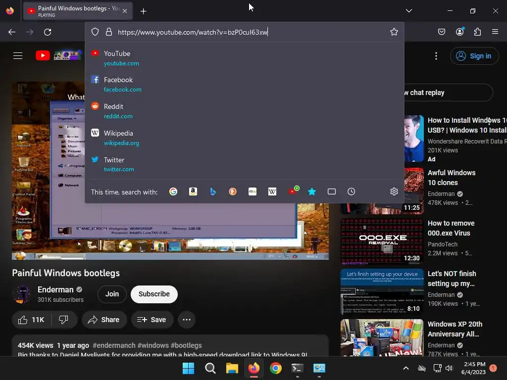The width and height of the screenshot is (507, 380).
Task: Like the video with 11K likes
Action: coord(31,320)
